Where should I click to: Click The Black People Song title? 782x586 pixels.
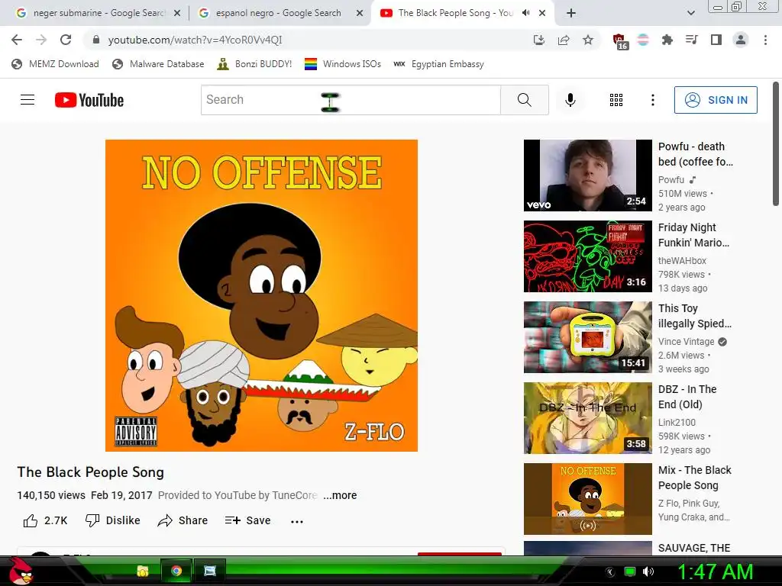coord(90,472)
